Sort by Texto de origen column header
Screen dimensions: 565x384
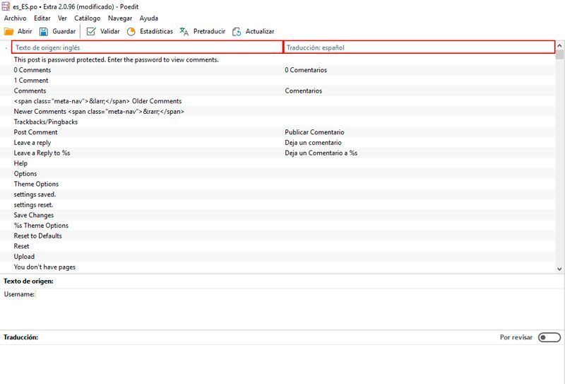coord(147,47)
